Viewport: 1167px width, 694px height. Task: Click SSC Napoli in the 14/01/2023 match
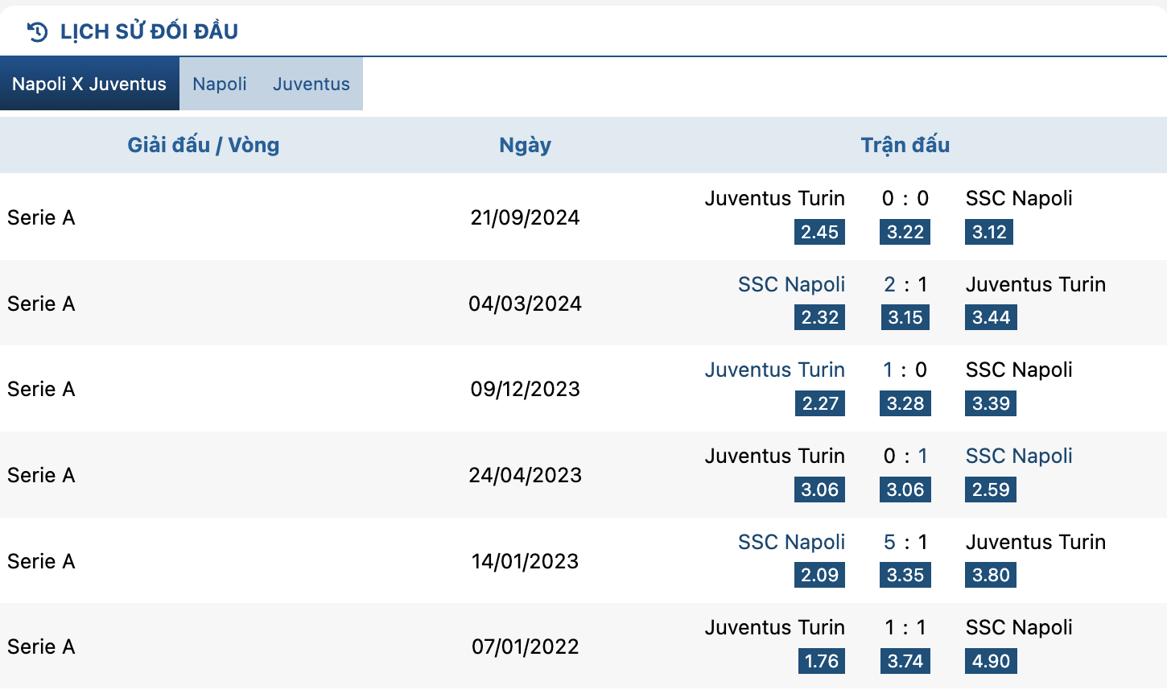[792, 542]
